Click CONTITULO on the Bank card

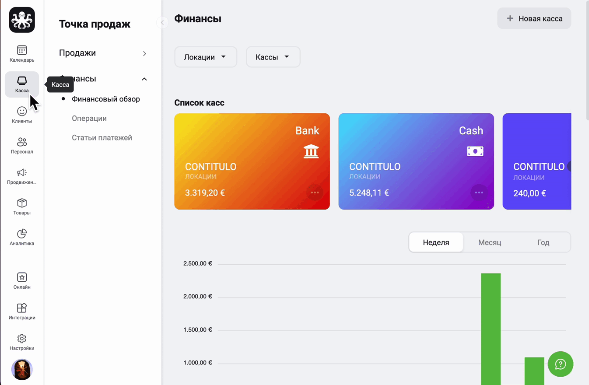(x=210, y=167)
